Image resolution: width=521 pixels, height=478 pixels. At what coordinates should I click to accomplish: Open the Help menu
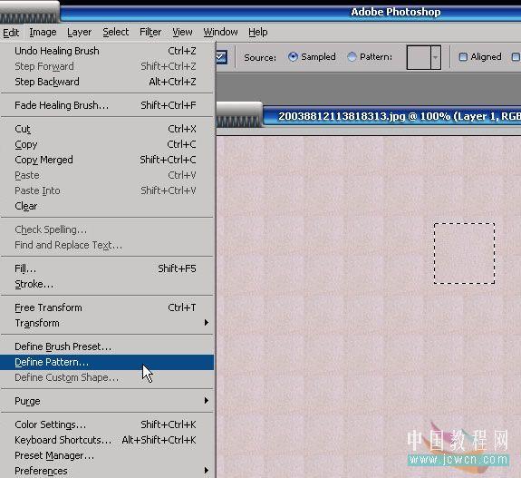258,33
